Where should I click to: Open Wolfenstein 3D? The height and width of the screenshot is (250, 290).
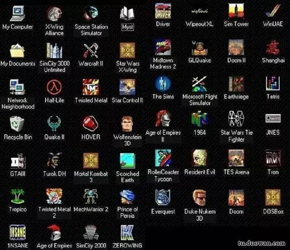click(127, 124)
